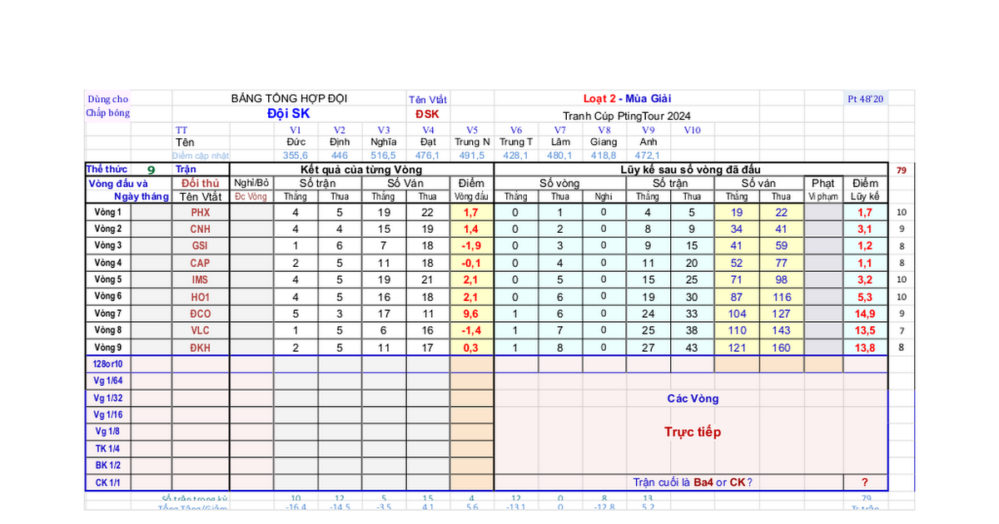Click the 'Phạt' column header
Image resolution: width=999 pixels, height=524 pixels.
(823, 183)
